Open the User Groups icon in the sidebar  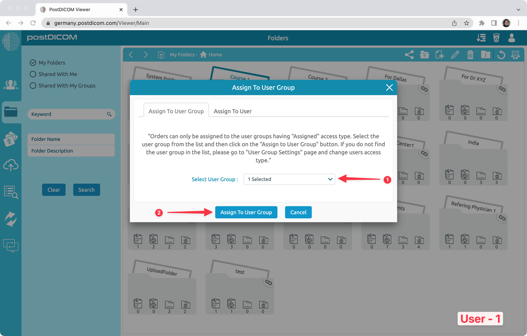click(11, 85)
